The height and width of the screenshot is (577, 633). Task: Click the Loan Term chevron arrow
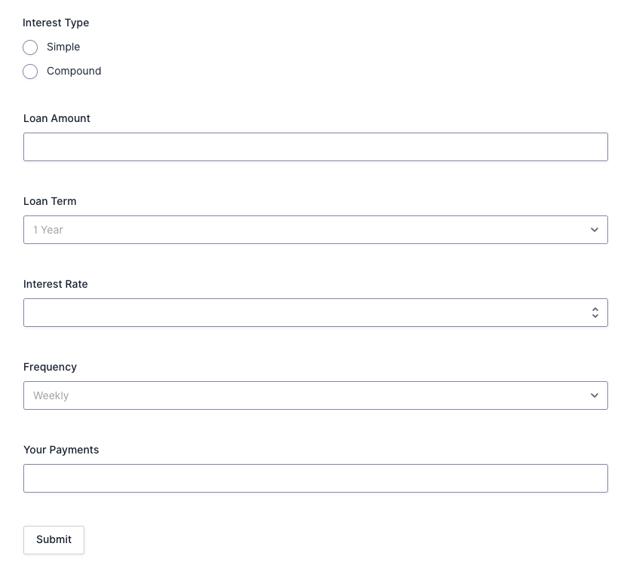[x=595, y=230]
